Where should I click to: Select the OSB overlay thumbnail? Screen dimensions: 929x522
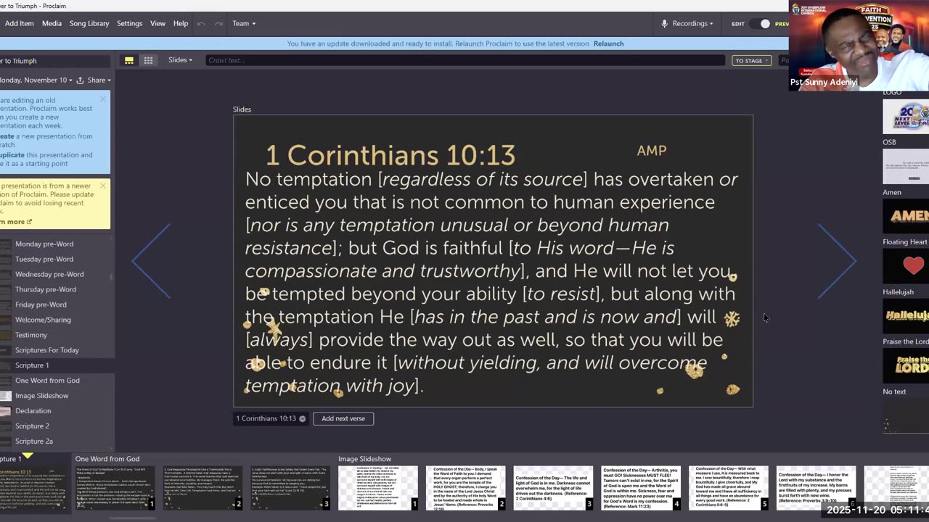pos(906,166)
